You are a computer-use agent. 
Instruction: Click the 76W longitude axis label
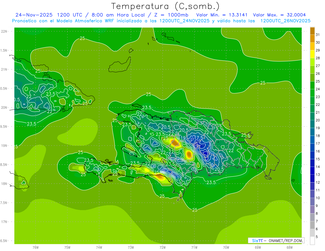pyautogui.click(x=35, y=247)
